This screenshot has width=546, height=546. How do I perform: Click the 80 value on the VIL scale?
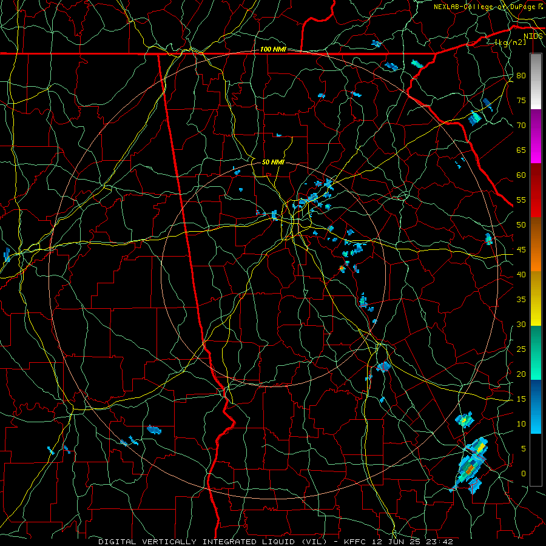coord(521,76)
